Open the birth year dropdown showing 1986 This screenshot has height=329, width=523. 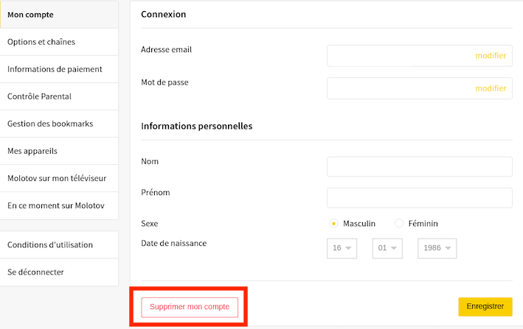click(437, 248)
